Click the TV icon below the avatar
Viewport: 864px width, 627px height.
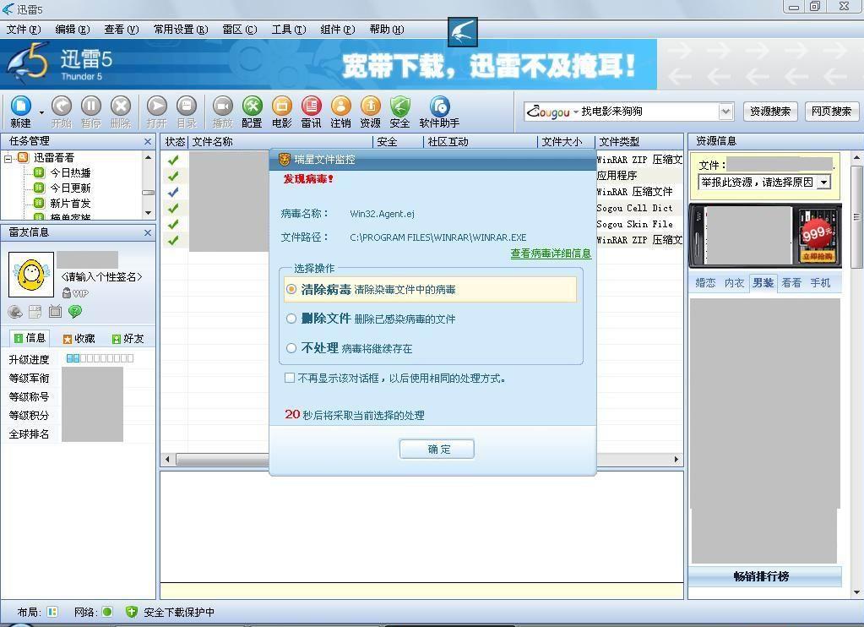pos(55,312)
